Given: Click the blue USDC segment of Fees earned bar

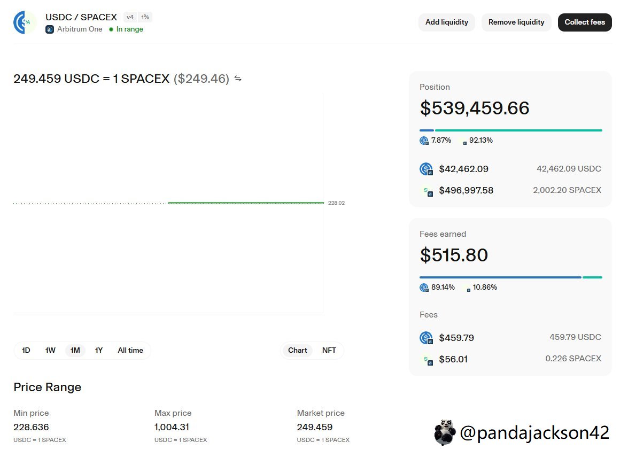Looking at the screenshot, I should click(x=500, y=277).
